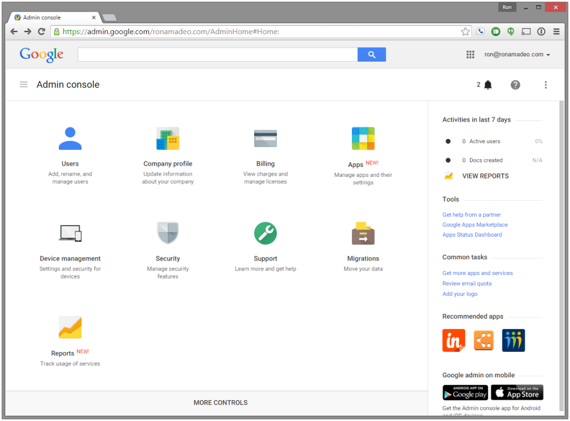Expand the ron@ronamadeo.com account dropdown
This screenshot has height=421, width=570.
[516, 55]
